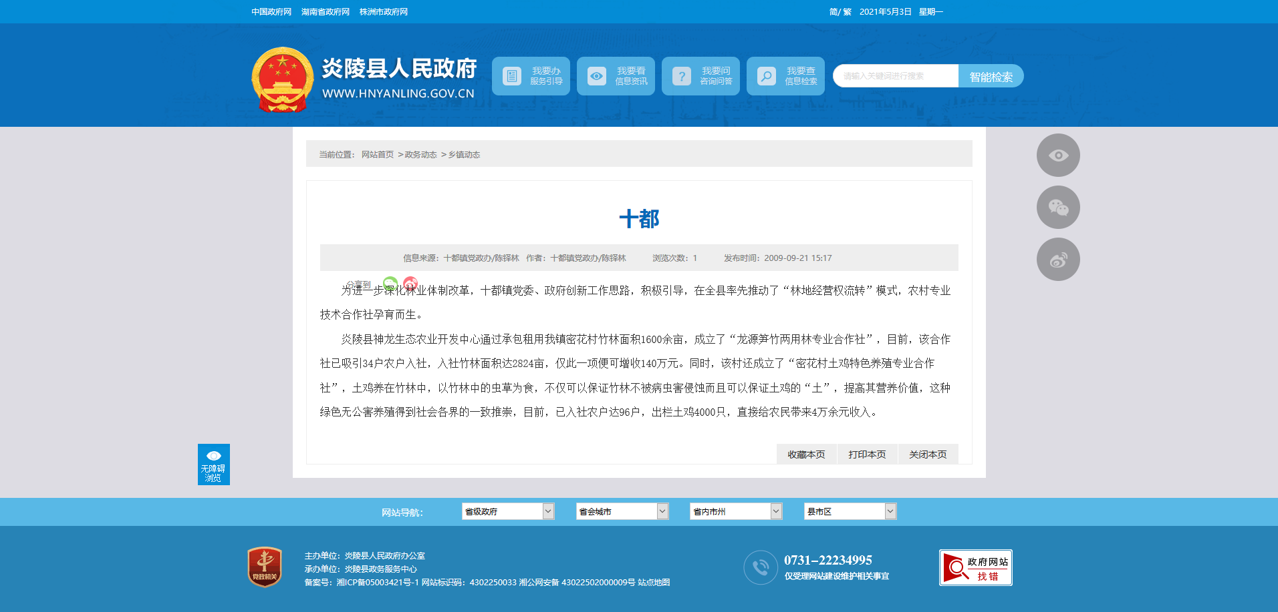The height and width of the screenshot is (612, 1278).
Task: Go to 网站首页 in breadcrumb
Action: 377,155
